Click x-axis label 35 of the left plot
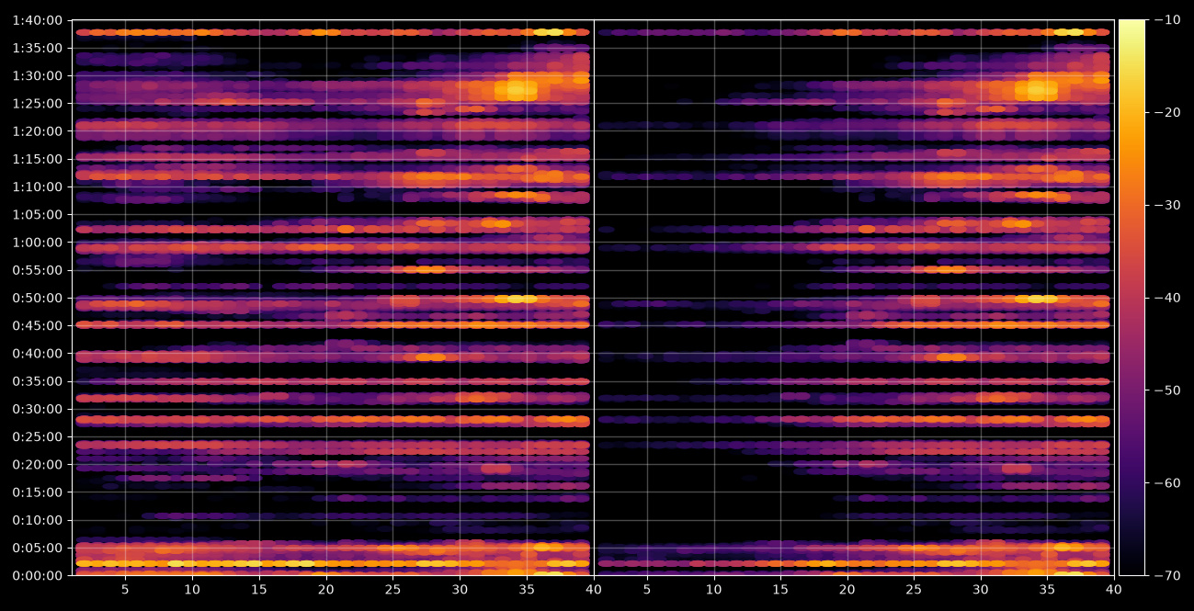The width and height of the screenshot is (1194, 611). [527, 592]
